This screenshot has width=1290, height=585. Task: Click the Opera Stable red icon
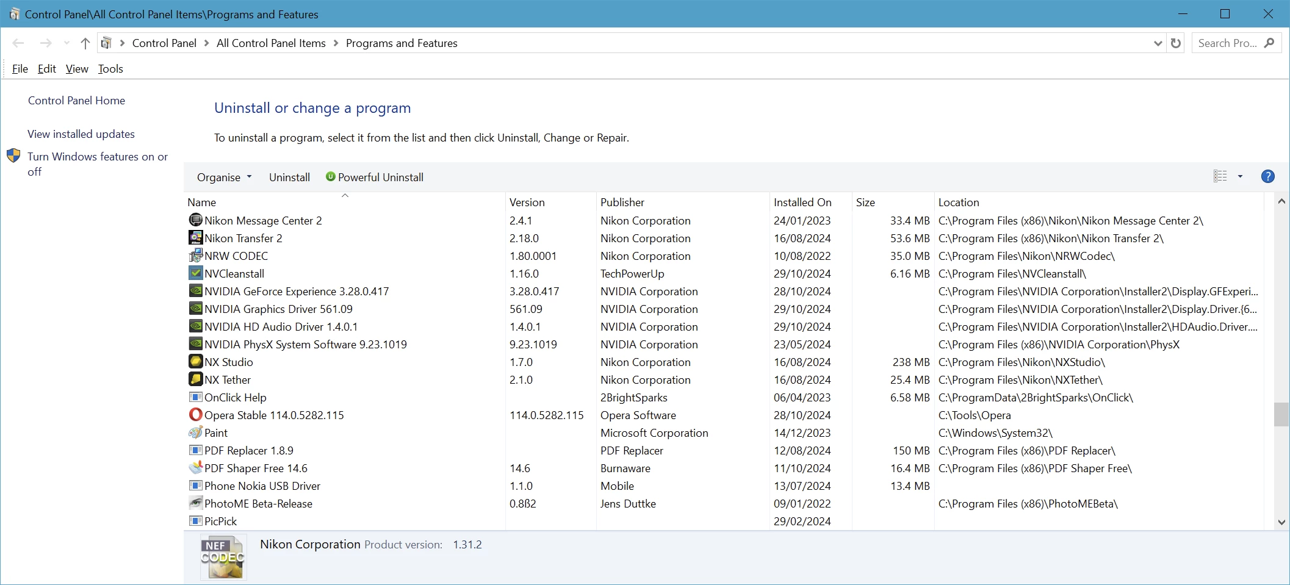coord(195,415)
